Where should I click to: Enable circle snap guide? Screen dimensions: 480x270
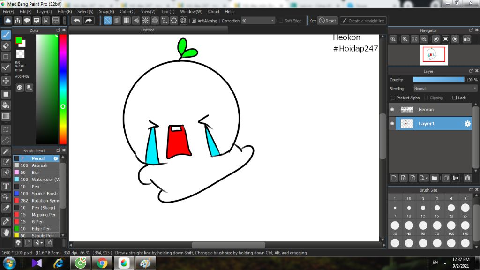155,21
